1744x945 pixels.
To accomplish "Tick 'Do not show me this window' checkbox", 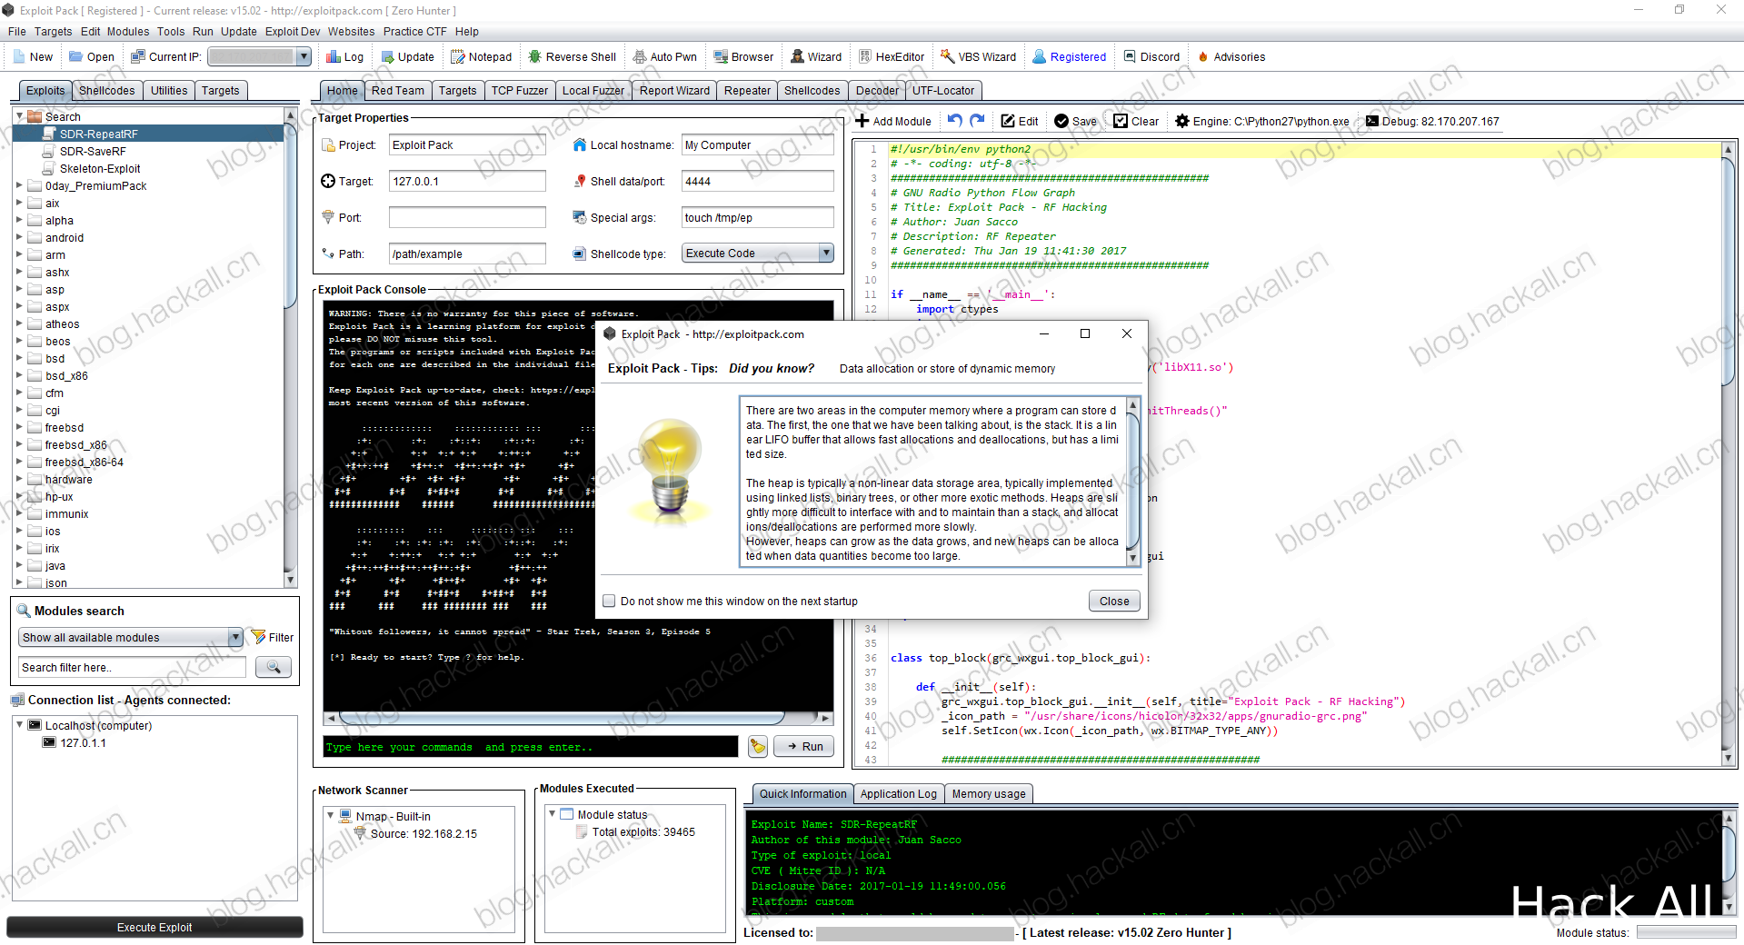I will click(x=609, y=601).
